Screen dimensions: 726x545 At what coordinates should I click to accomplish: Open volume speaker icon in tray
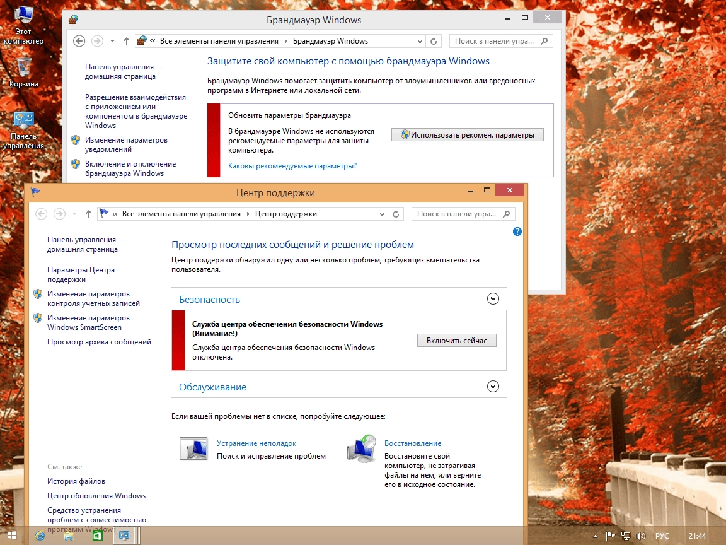(x=641, y=536)
